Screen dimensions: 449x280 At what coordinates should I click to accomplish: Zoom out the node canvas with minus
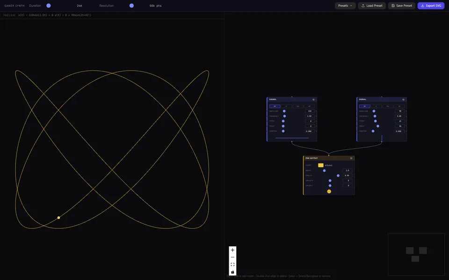point(232,257)
